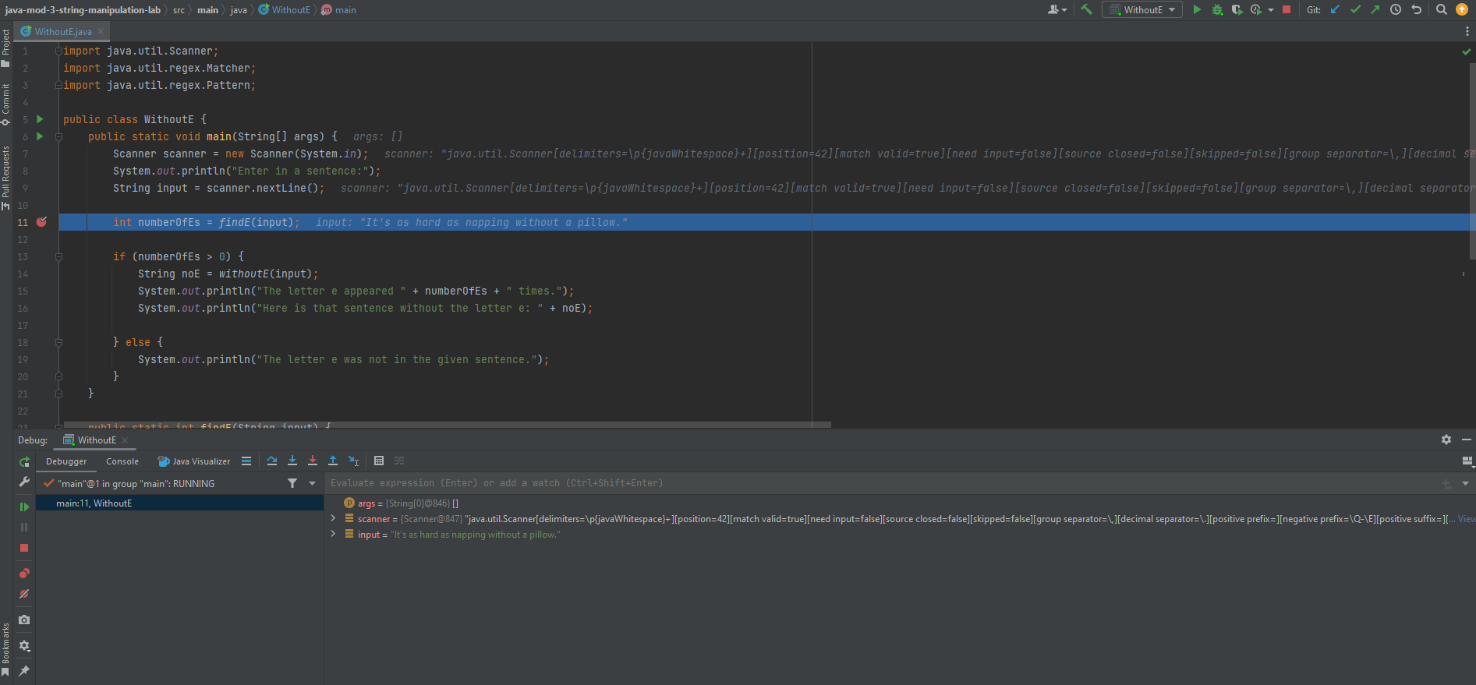
Task: Click the Build project hammer icon
Action: click(x=1086, y=9)
